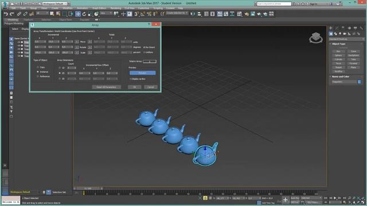Open the Tools menu
This screenshot has height=206, width=367.
coord(23,8)
